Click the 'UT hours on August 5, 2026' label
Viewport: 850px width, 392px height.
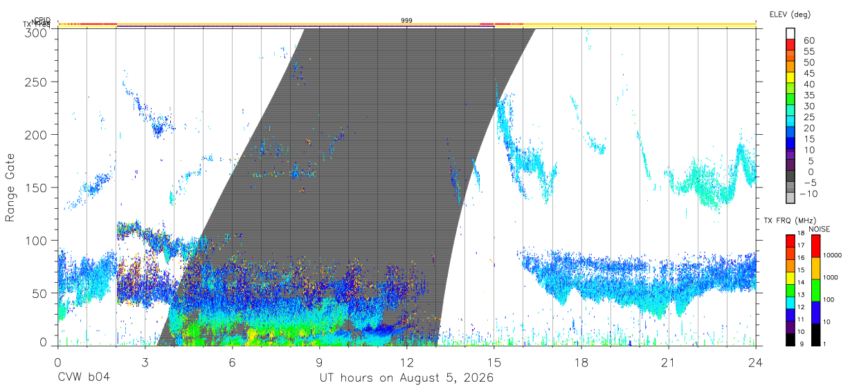coord(406,379)
